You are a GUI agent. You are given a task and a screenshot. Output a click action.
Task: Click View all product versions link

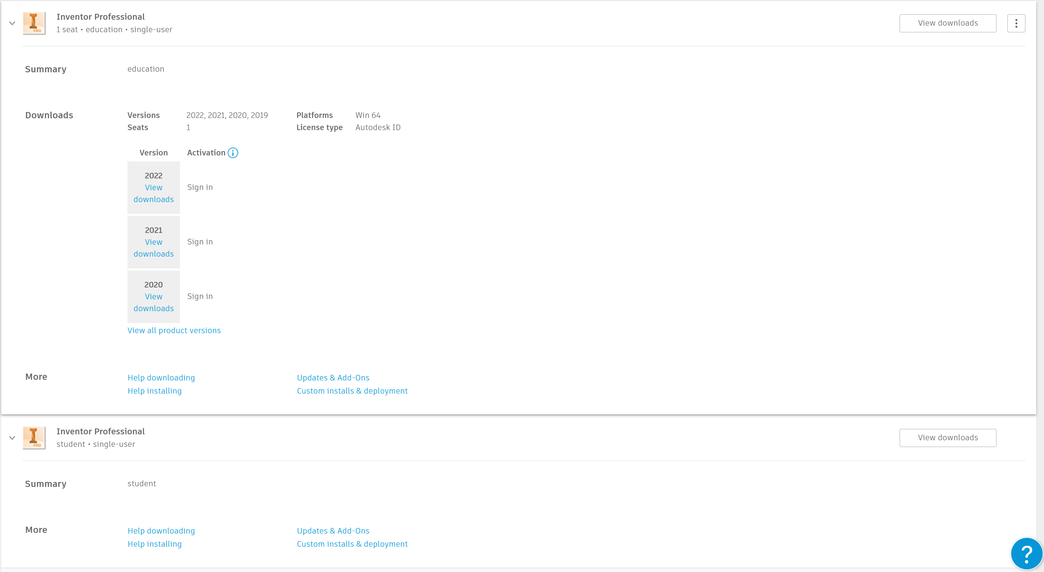pyautogui.click(x=174, y=331)
